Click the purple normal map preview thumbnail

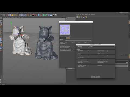pos(65,29)
